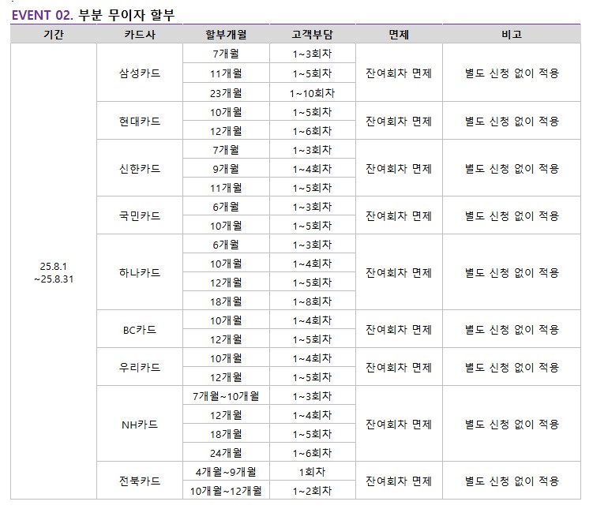Click the 'BC카드' cell
This screenshot has width=593, height=509.
tap(140, 330)
